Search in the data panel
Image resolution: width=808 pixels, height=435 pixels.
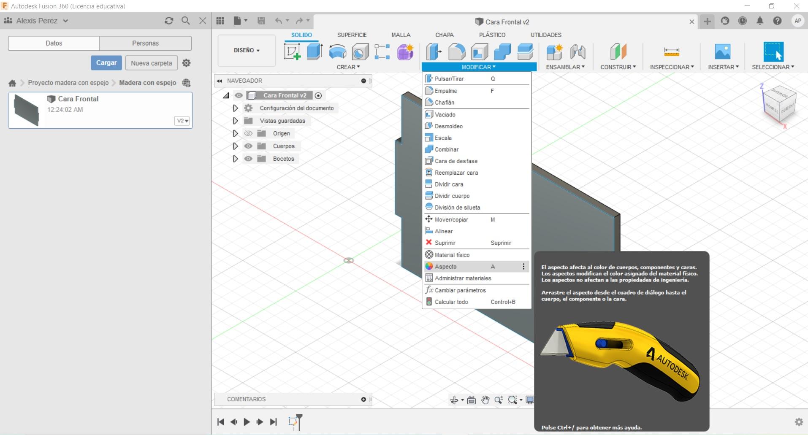[185, 21]
